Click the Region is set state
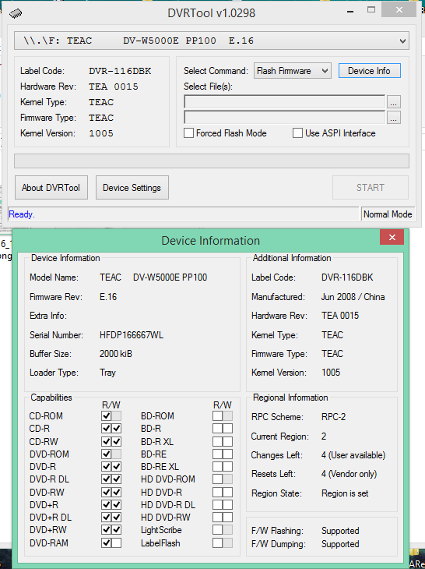The height and width of the screenshot is (569, 425). pyautogui.click(x=345, y=493)
